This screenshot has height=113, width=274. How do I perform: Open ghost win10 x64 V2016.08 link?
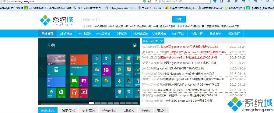pyautogui.click(x=180, y=68)
